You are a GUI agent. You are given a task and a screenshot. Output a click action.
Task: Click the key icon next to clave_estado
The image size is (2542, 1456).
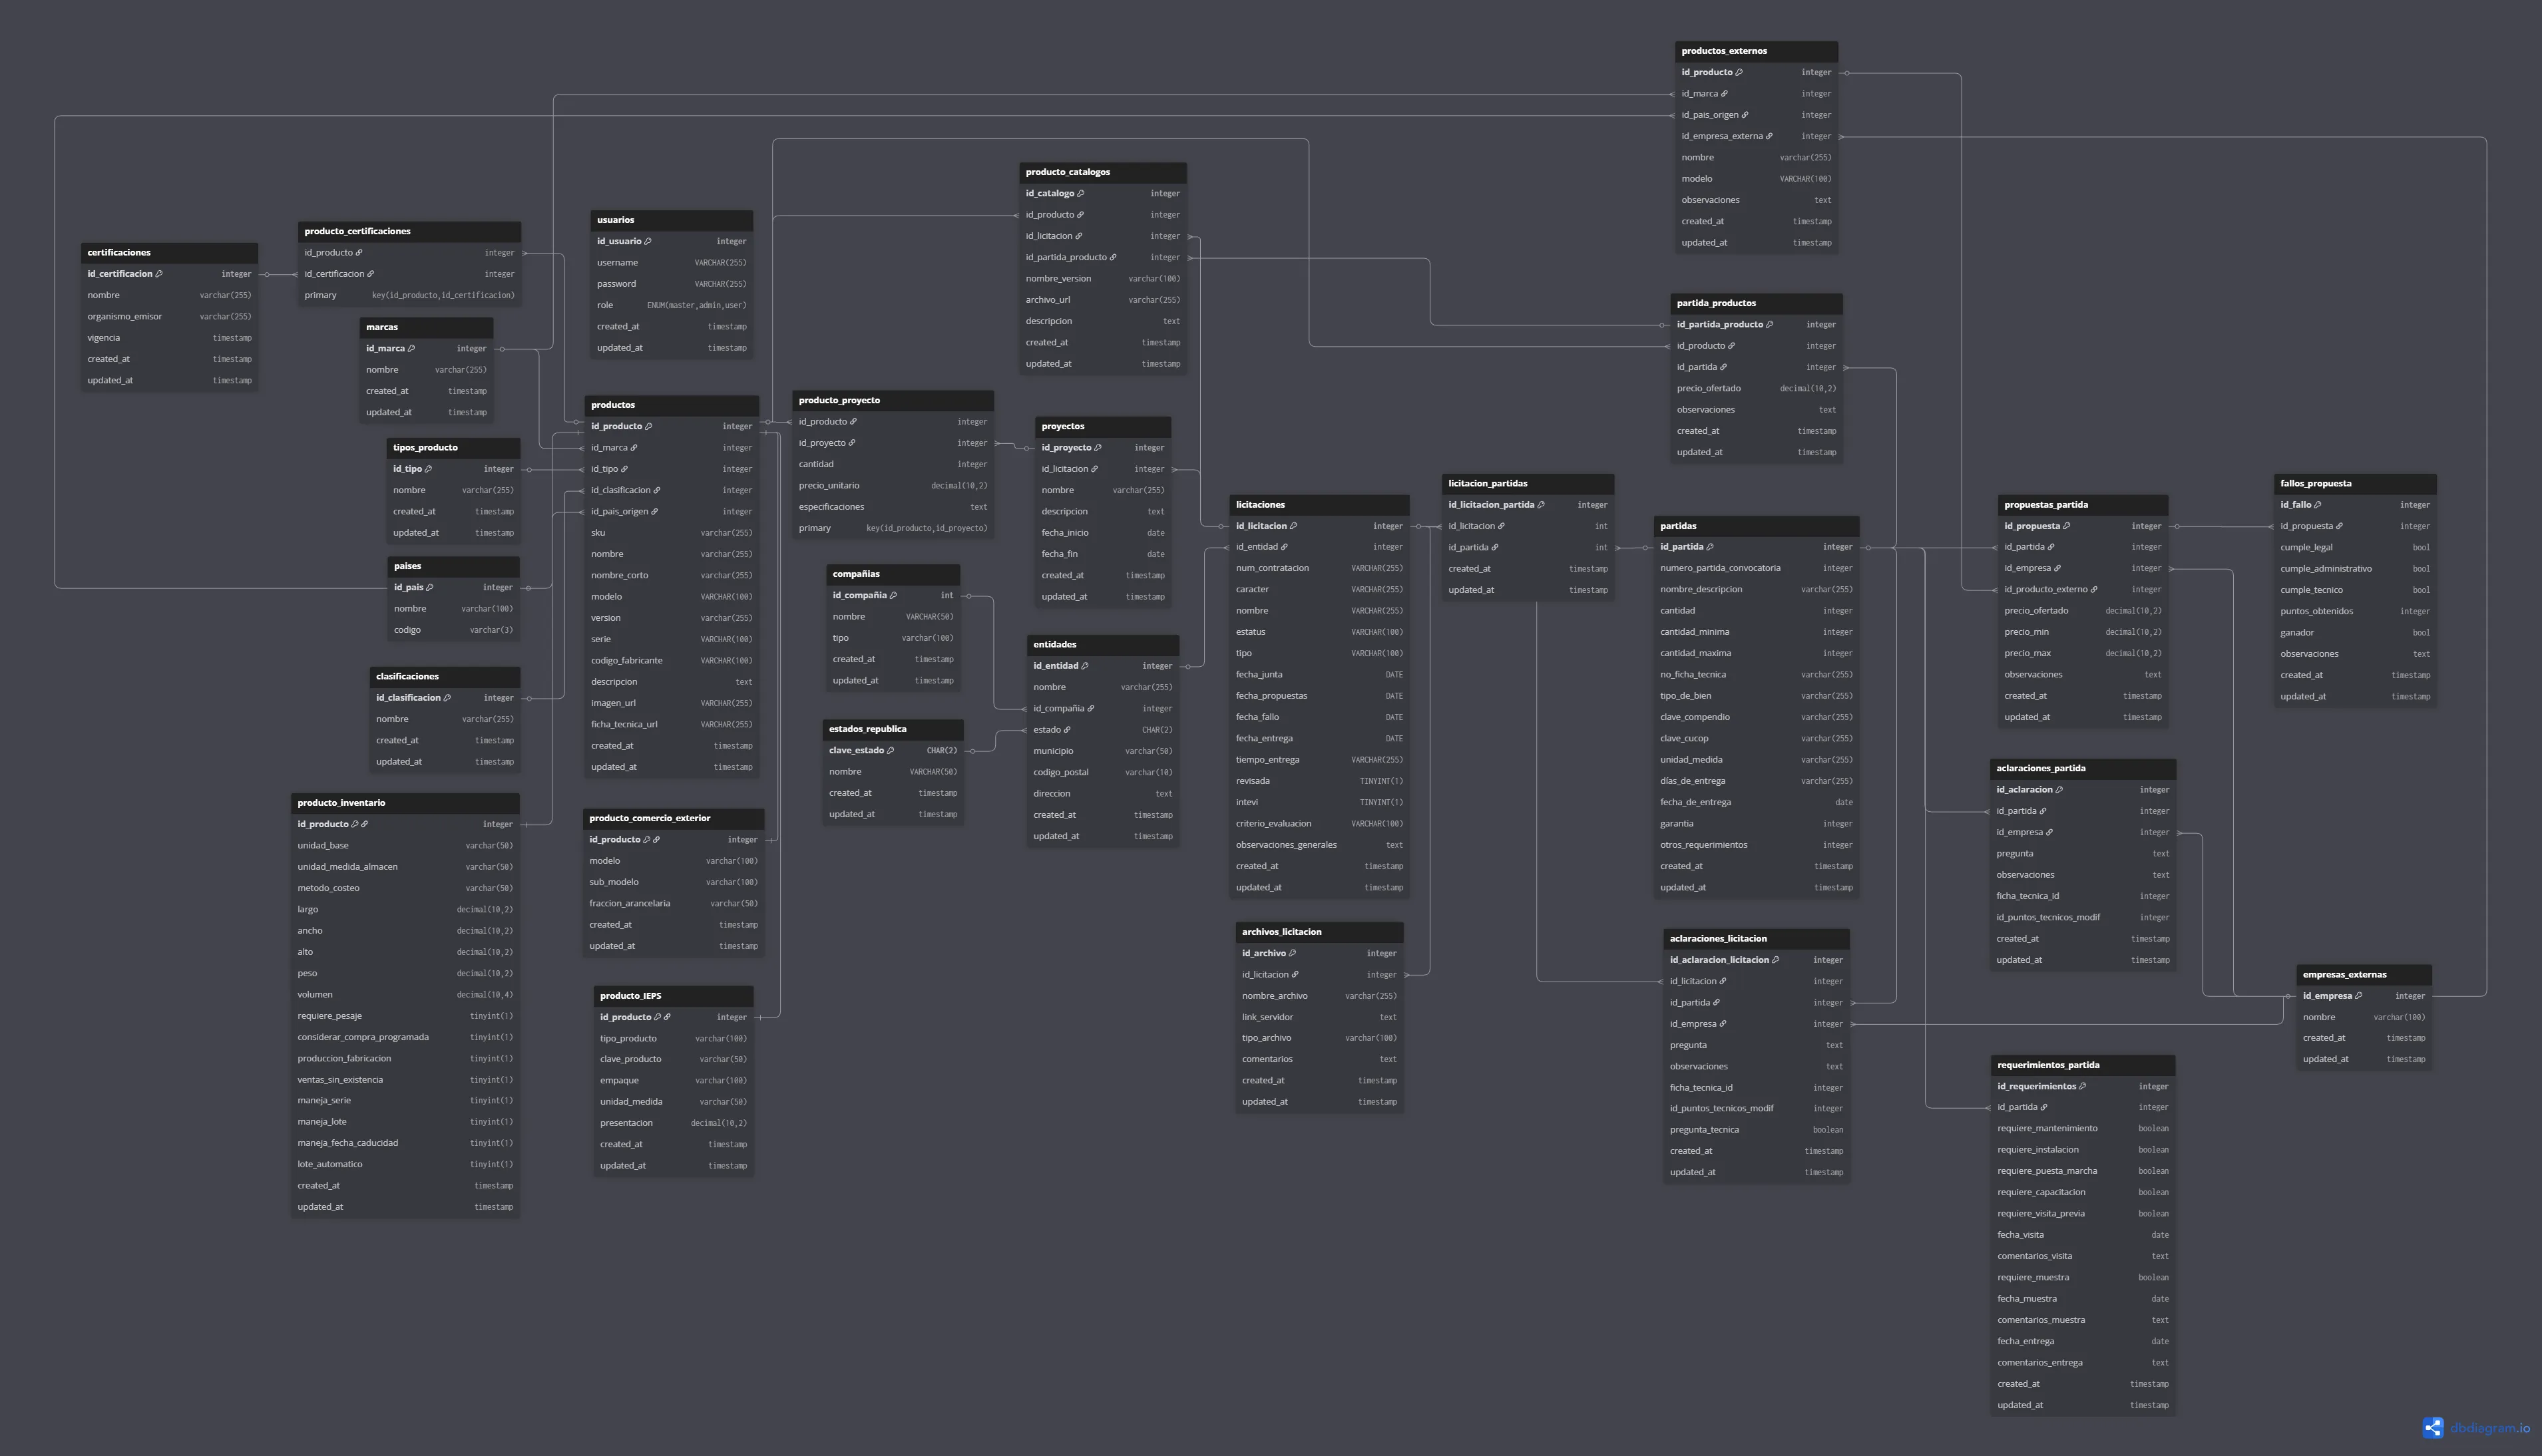[890, 751]
